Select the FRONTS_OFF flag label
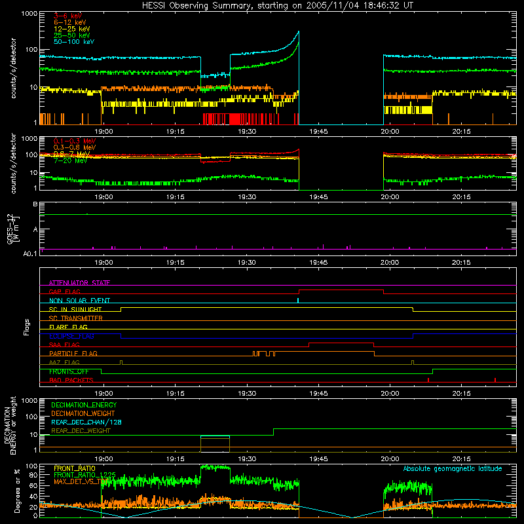524x524 pixels. tap(69, 371)
